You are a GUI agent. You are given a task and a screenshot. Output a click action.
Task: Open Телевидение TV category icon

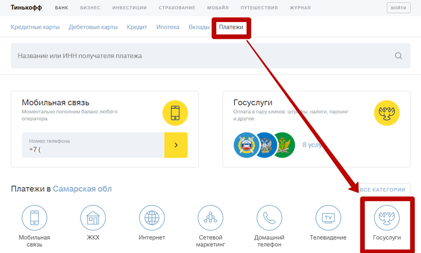coord(328,218)
